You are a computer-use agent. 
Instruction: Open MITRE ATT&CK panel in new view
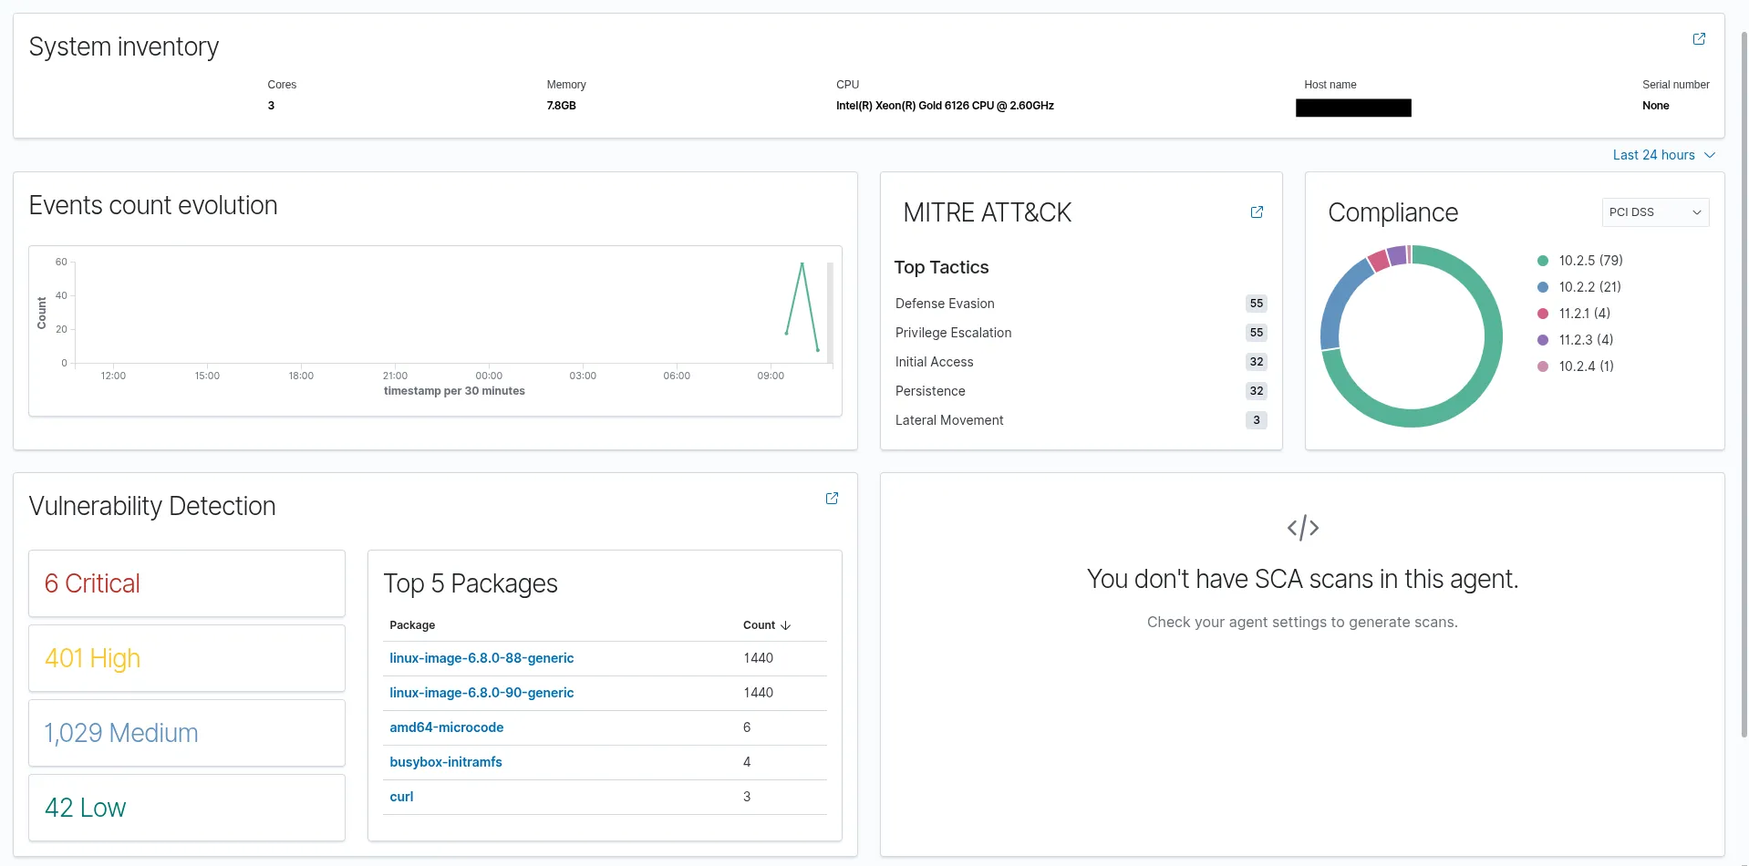(1257, 212)
